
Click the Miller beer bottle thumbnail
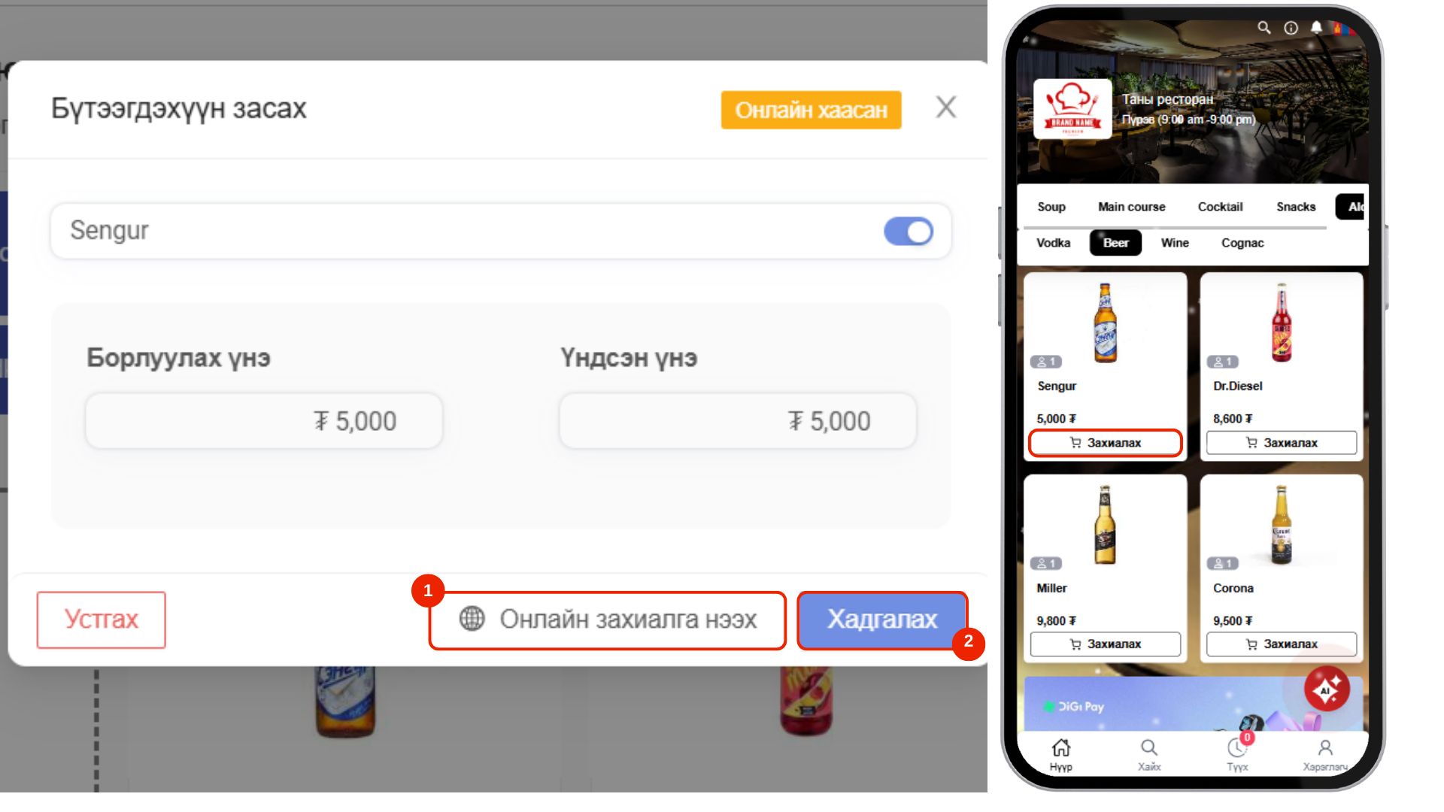tap(1104, 525)
